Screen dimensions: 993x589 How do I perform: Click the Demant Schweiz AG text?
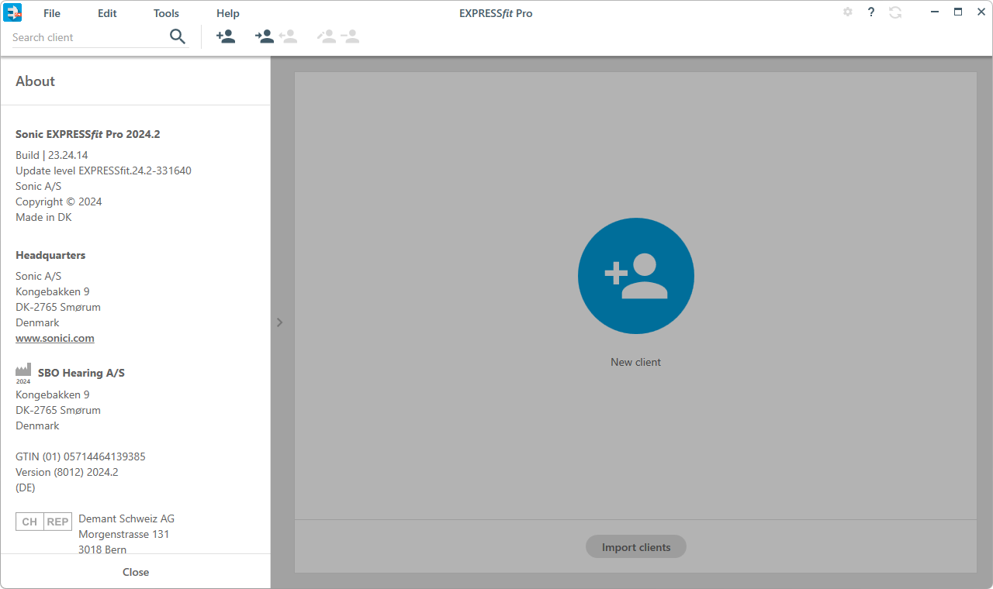pyautogui.click(x=126, y=518)
